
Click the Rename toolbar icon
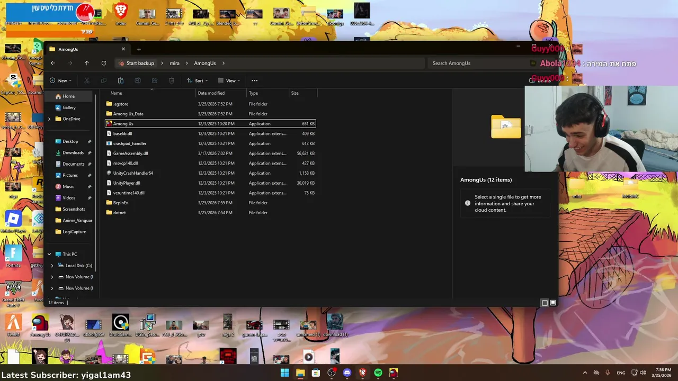138,80
